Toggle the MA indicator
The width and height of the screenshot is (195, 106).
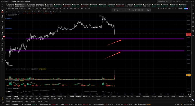[23, 96]
